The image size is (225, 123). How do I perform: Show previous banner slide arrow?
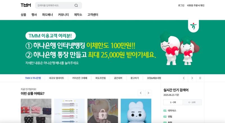click(x=184, y=78)
